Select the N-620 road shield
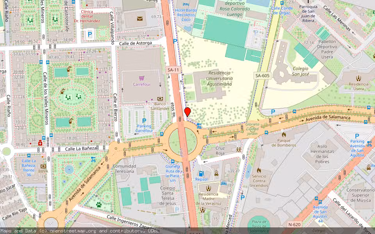 [x=294, y=225]
